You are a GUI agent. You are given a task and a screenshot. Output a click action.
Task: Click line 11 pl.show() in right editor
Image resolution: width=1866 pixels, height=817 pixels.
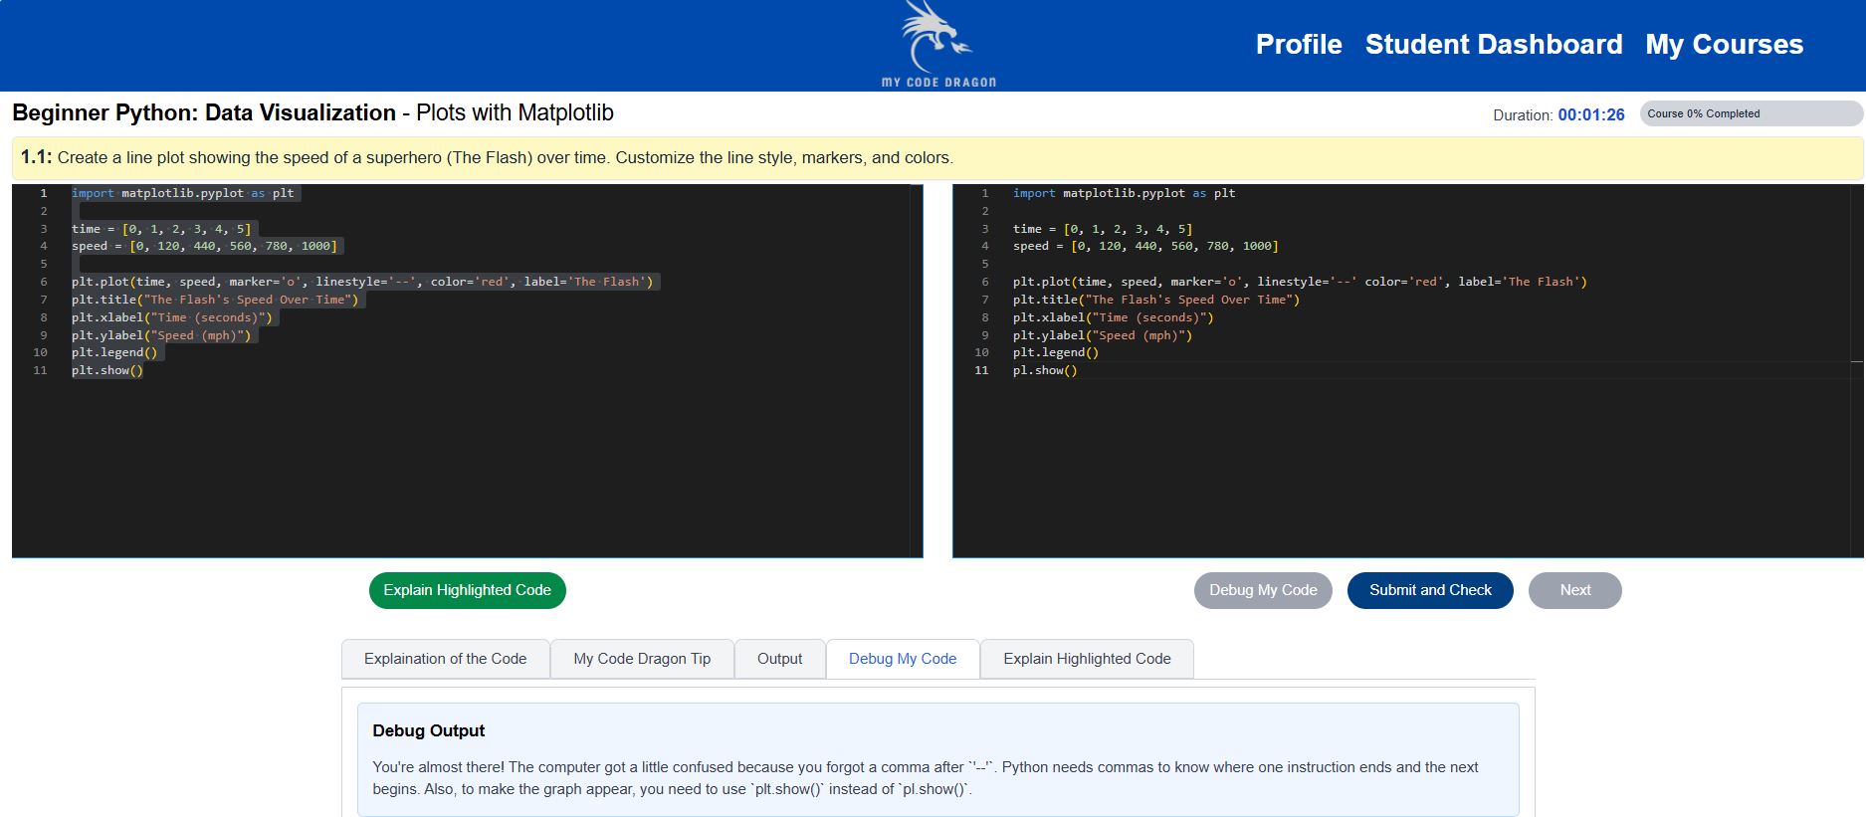point(1045,370)
